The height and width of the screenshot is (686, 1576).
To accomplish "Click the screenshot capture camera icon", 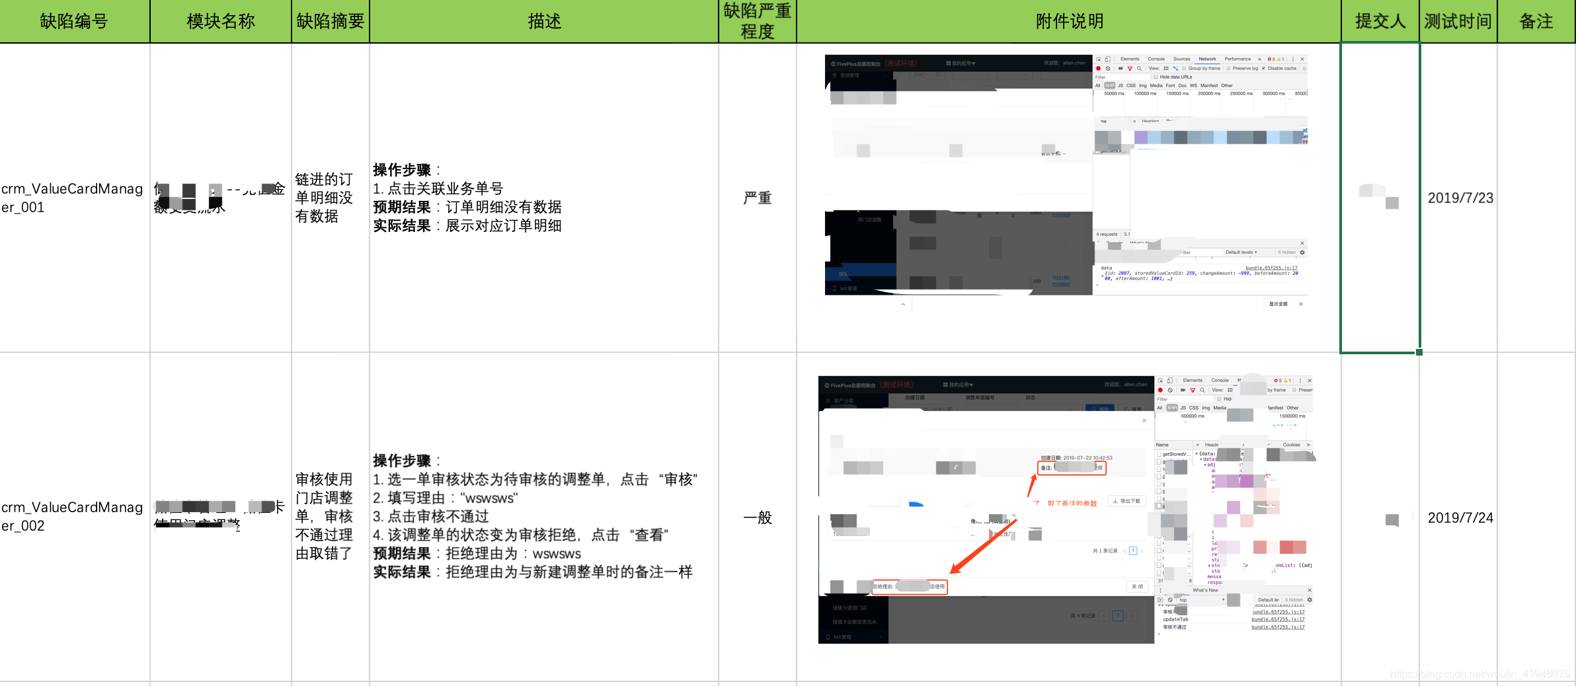I will [x=1121, y=69].
